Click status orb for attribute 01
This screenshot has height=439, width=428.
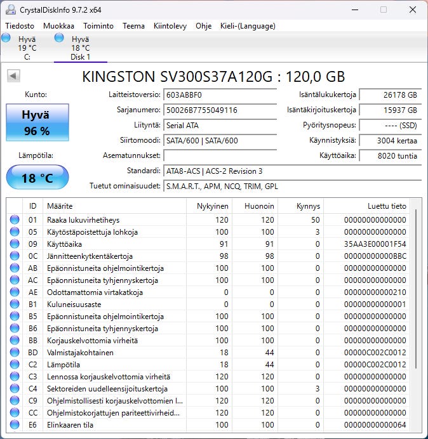point(15,219)
